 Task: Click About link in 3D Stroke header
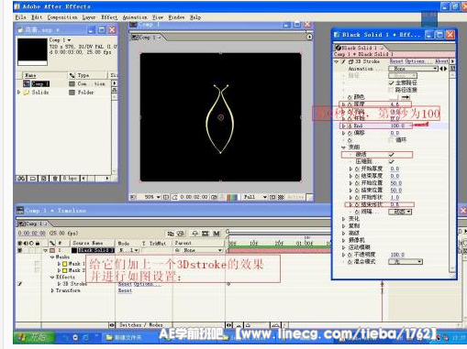pos(441,61)
